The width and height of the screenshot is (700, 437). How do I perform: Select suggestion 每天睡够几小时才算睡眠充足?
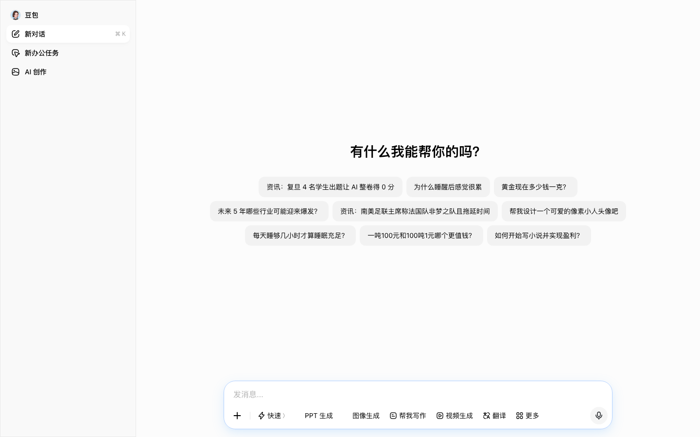coord(300,235)
